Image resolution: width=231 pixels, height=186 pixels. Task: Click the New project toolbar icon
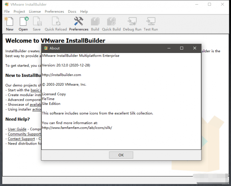[10, 23]
